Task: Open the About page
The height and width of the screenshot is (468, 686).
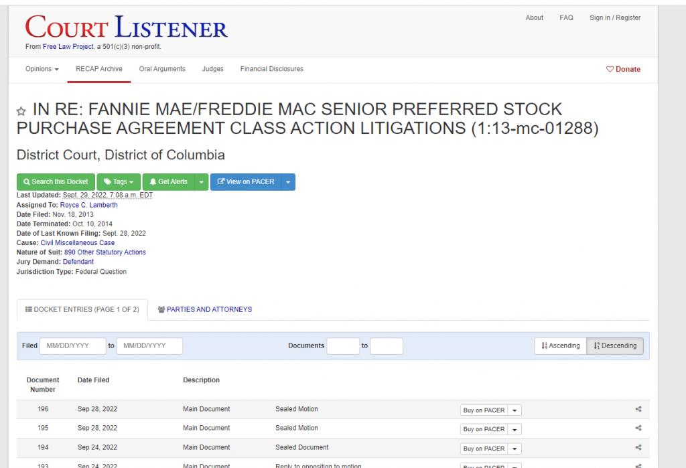Action: pos(534,17)
